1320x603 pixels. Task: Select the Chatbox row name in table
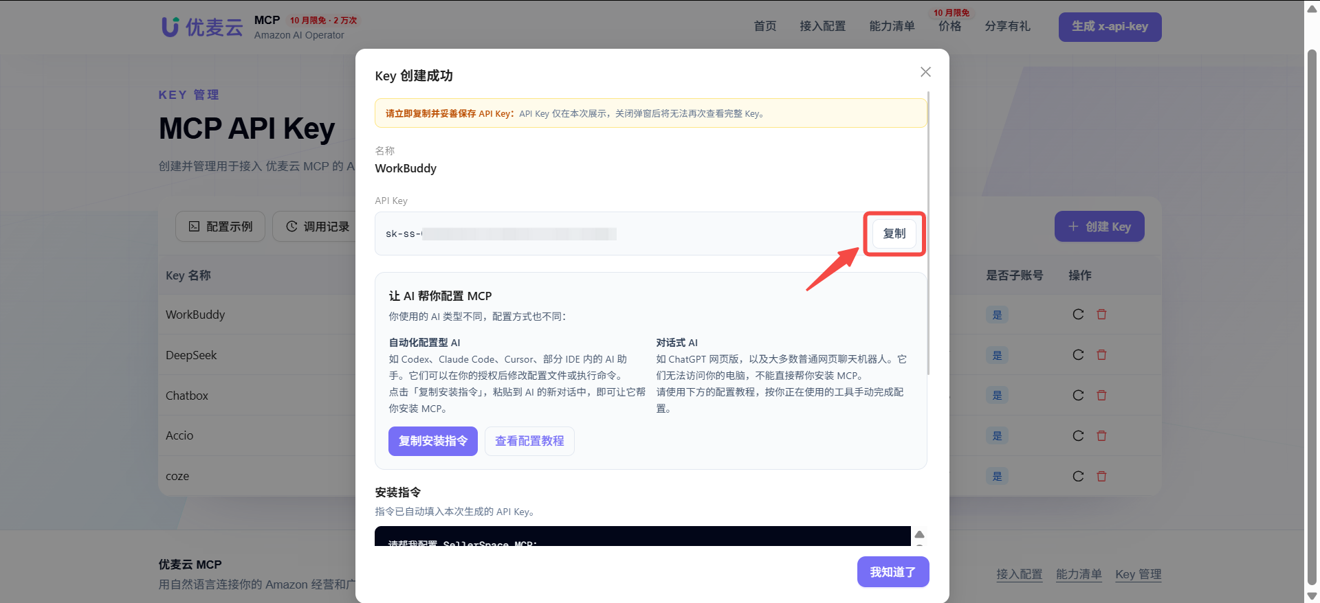(187, 396)
